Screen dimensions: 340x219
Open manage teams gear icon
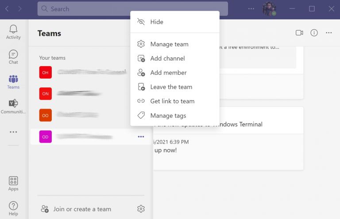[x=141, y=208]
